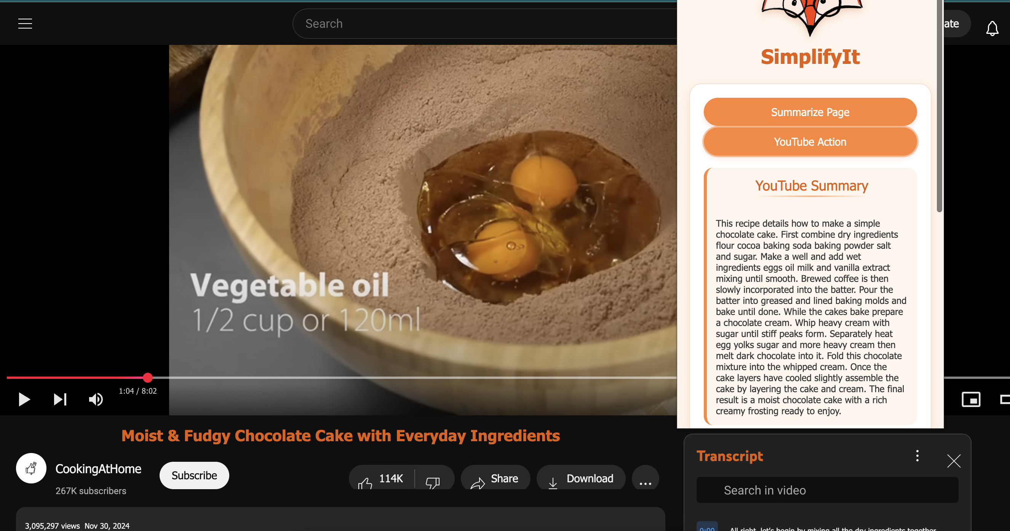This screenshot has width=1010, height=531.
Task: Mute the video volume
Action: (95, 399)
